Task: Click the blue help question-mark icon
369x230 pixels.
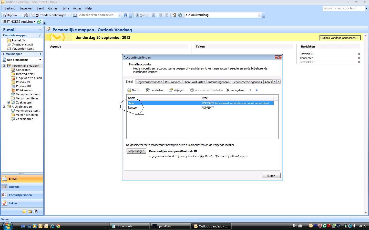Action: pos(126,15)
